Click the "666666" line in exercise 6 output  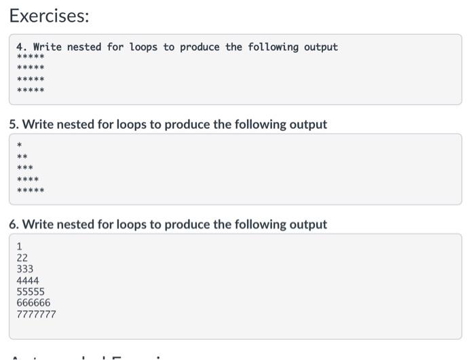click(33, 303)
